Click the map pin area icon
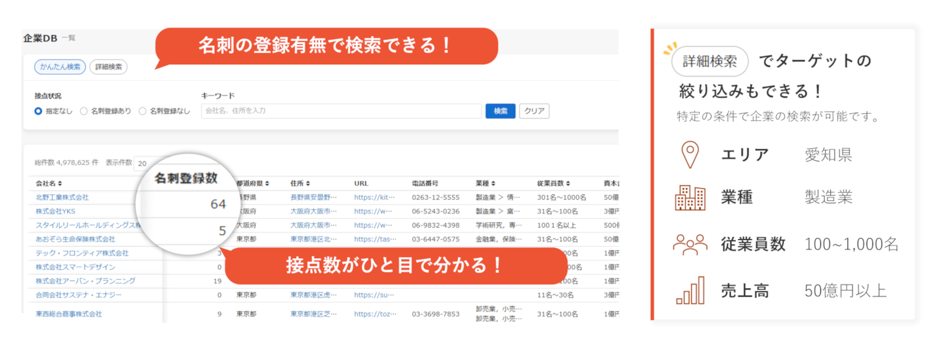 pyautogui.click(x=689, y=154)
